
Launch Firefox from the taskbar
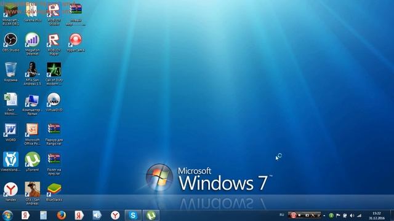click(x=61, y=215)
